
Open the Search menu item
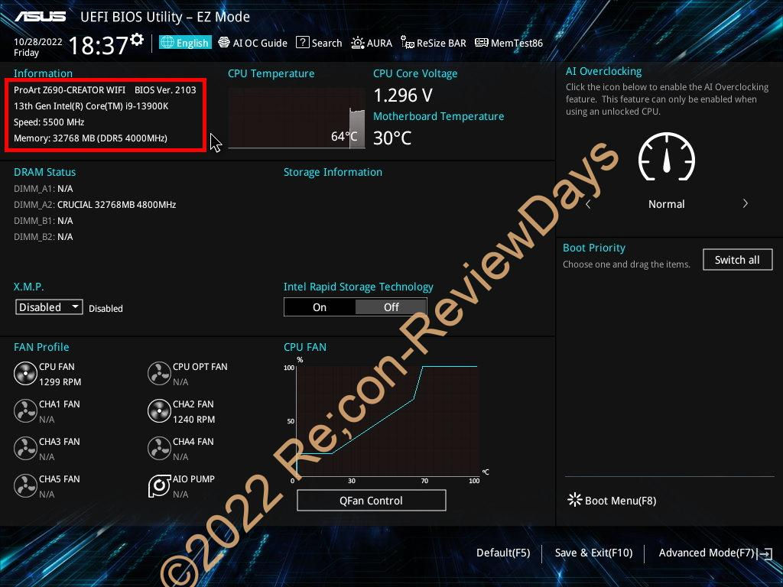point(319,43)
